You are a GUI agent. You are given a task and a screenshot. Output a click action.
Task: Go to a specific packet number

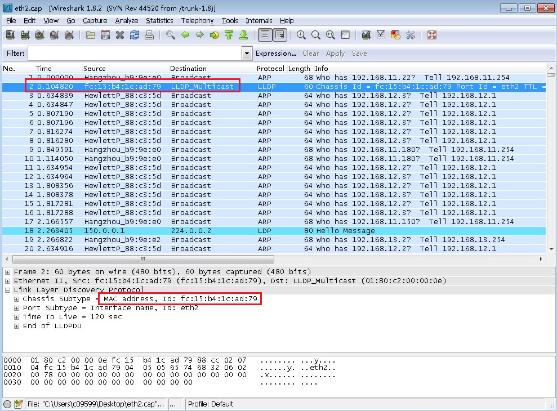(x=215, y=35)
